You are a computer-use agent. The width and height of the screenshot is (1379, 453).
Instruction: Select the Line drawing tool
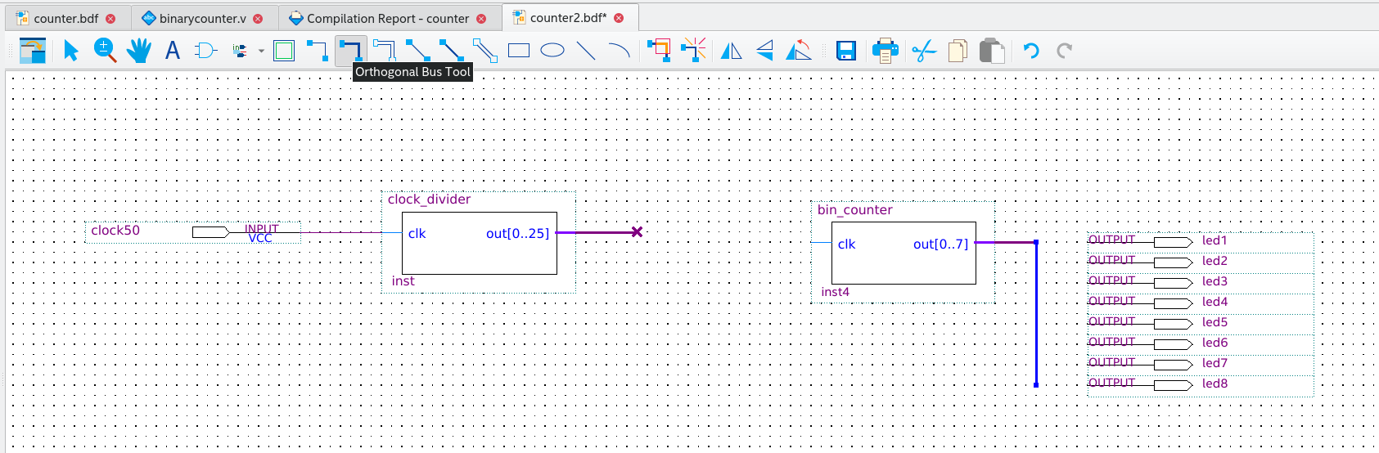[x=586, y=51]
